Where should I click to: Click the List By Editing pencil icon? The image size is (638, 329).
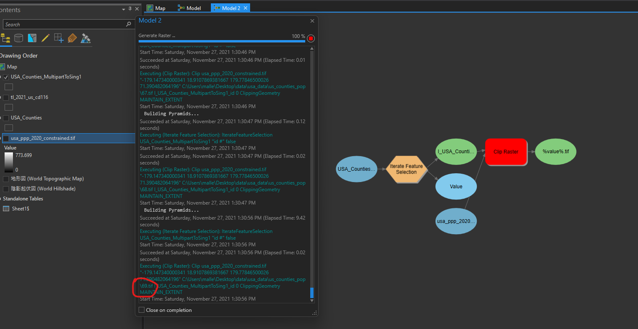(x=46, y=38)
